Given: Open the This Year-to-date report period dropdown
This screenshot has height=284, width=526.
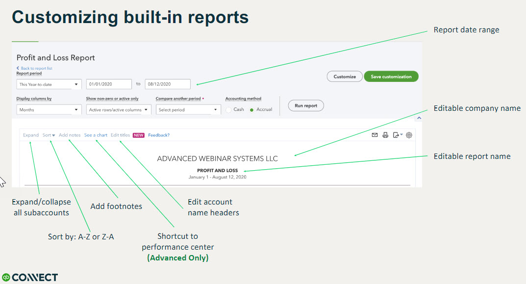Looking at the screenshot, I should [49, 84].
